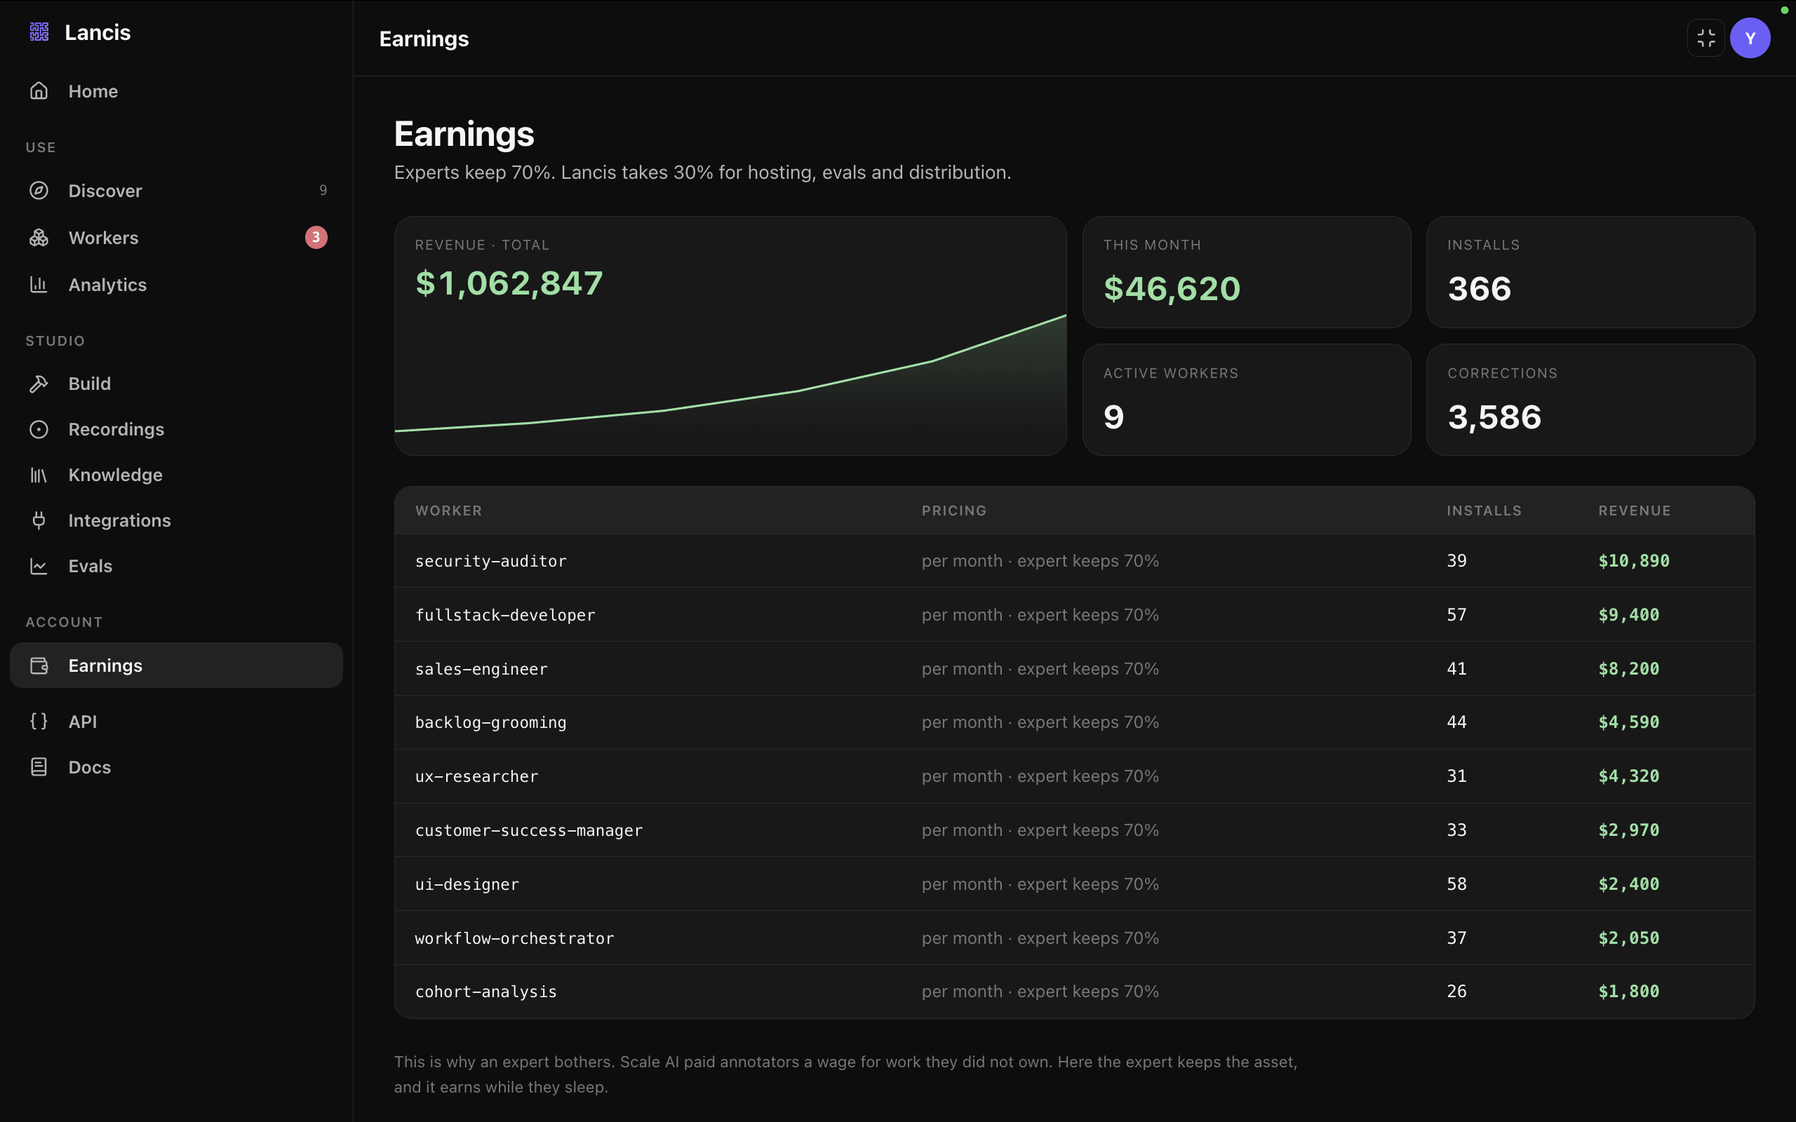The image size is (1796, 1122).
Task: Click the Earnings header title in top bar
Action: [x=424, y=39]
